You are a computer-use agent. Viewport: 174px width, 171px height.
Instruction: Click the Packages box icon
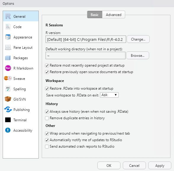(8, 58)
